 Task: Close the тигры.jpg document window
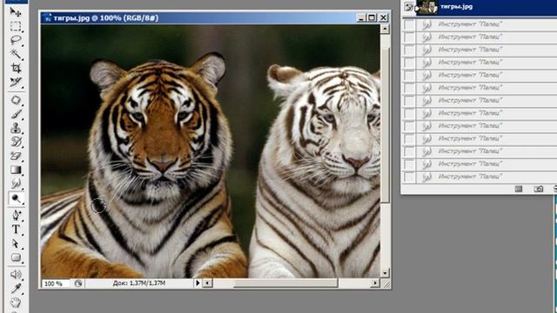(x=383, y=17)
